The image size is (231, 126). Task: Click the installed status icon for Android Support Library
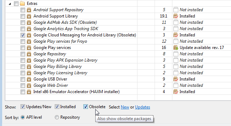[176, 16]
